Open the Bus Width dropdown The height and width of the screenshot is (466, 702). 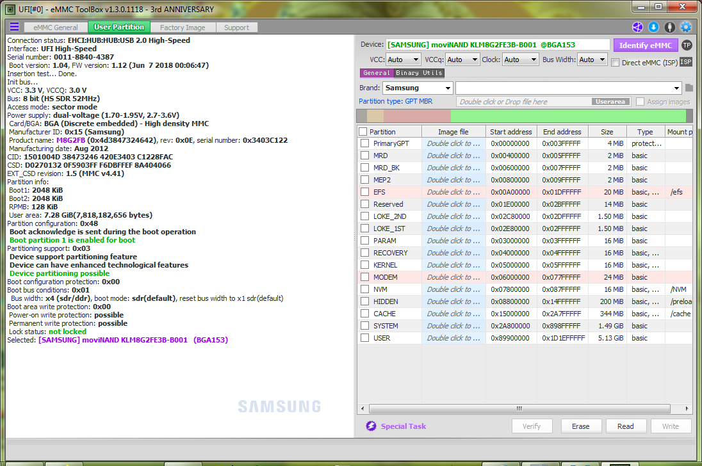click(592, 60)
